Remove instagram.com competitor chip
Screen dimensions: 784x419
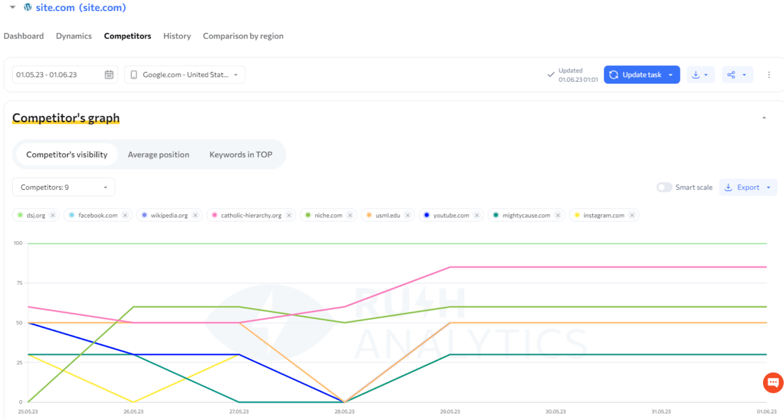[632, 215]
